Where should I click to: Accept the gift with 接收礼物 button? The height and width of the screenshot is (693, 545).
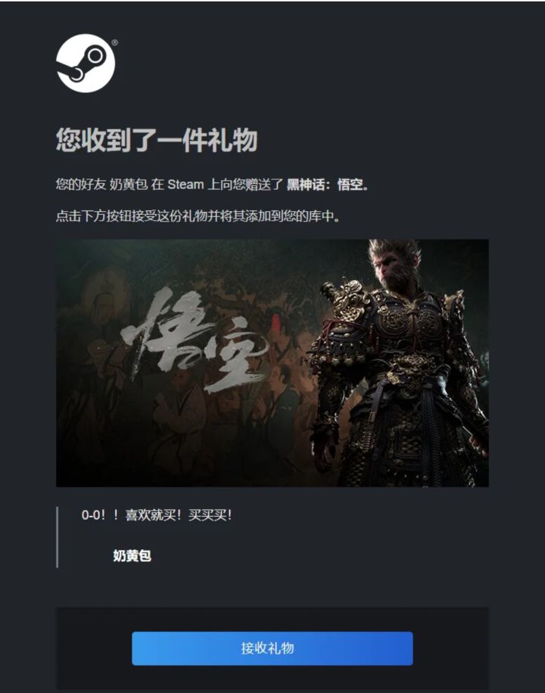[x=272, y=648]
